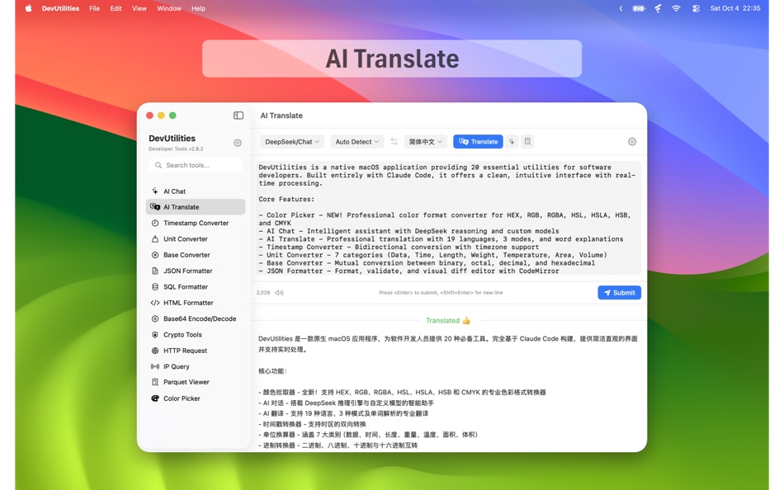Click the swap languages arrows icon

click(x=391, y=141)
